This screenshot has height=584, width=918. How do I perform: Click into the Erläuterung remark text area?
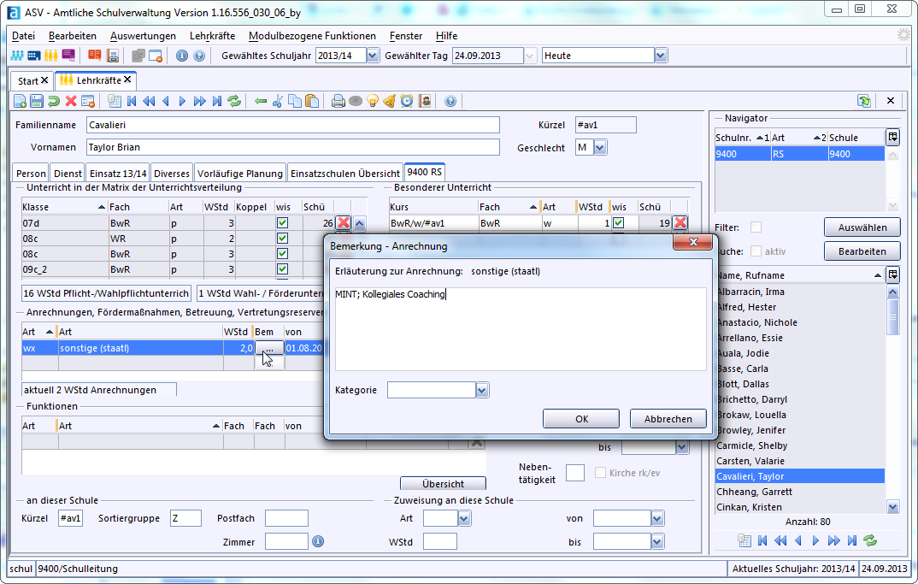[x=521, y=328]
